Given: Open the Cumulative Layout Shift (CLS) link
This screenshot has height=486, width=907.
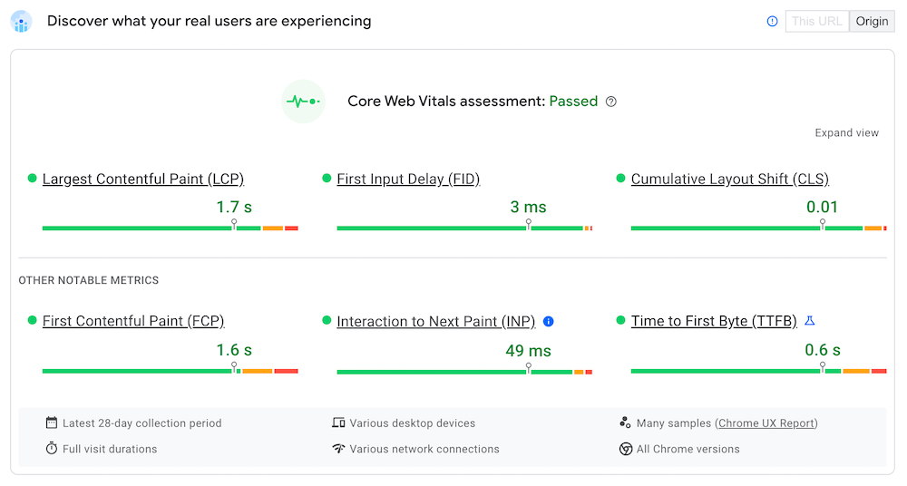Looking at the screenshot, I should [x=729, y=179].
